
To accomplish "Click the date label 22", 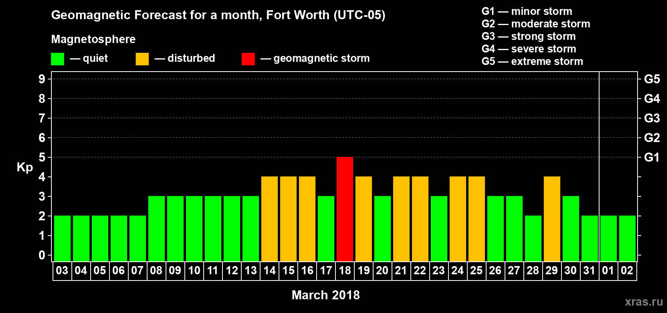I will [x=420, y=271].
